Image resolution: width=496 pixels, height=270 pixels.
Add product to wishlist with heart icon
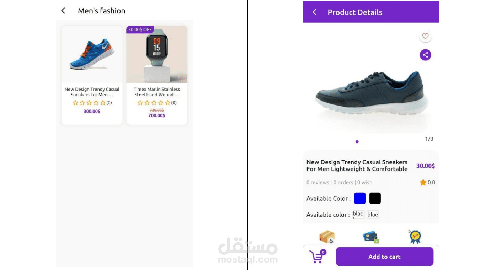coord(425,36)
